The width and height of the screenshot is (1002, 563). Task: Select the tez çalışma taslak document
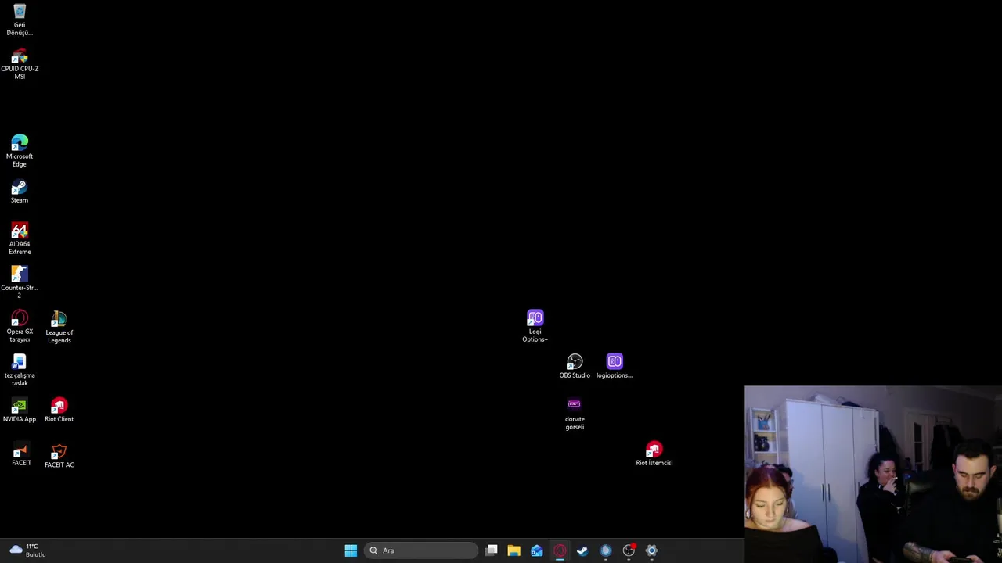click(x=20, y=370)
